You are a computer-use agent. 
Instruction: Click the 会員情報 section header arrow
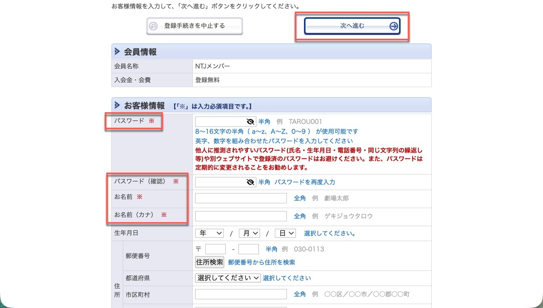tap(117, 51)
